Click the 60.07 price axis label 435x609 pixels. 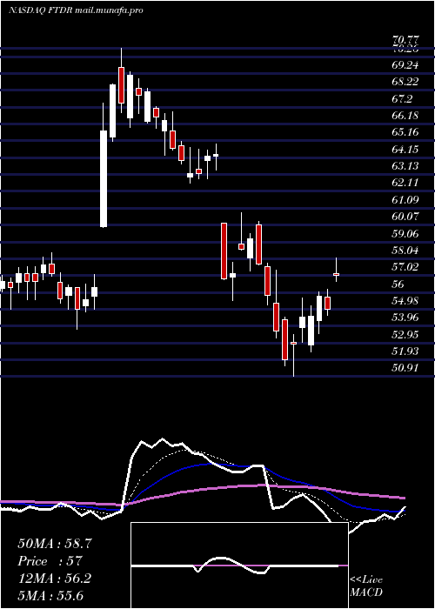click(x=405, y=217)
